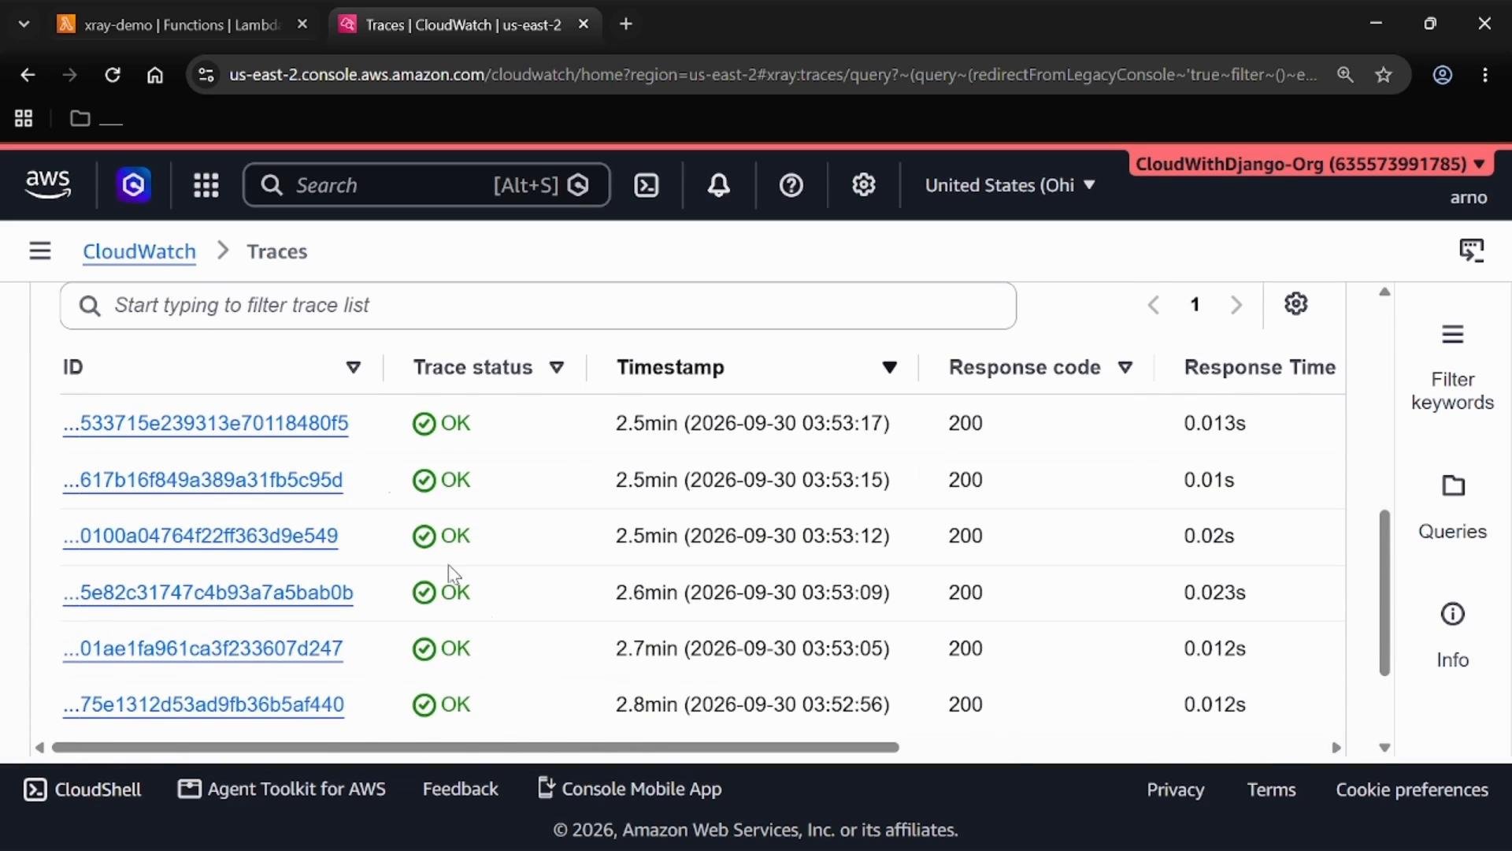Open Cookie preferences in footer
The image size is (1512, 851).
click(x=1412, y=790)
